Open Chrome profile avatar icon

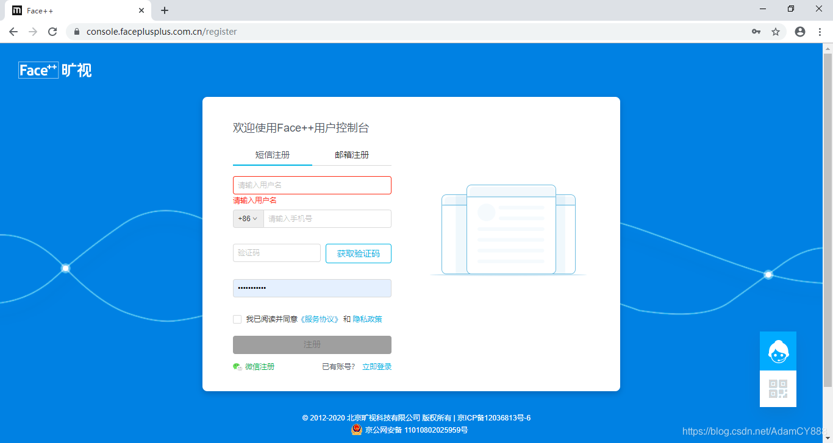coord(800,32)
